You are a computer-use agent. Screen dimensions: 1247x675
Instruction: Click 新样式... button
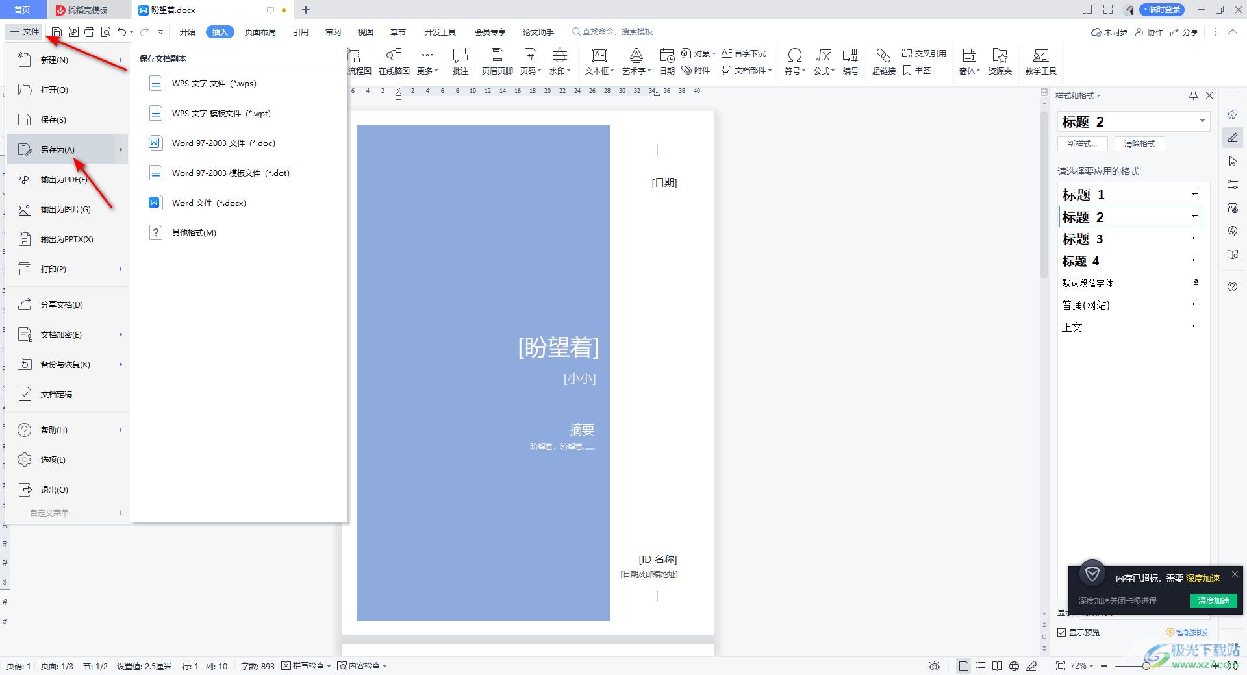1083,144
